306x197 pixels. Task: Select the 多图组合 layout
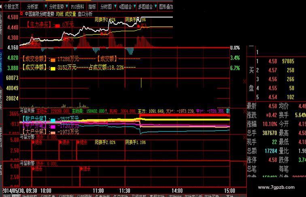[145, 7]
